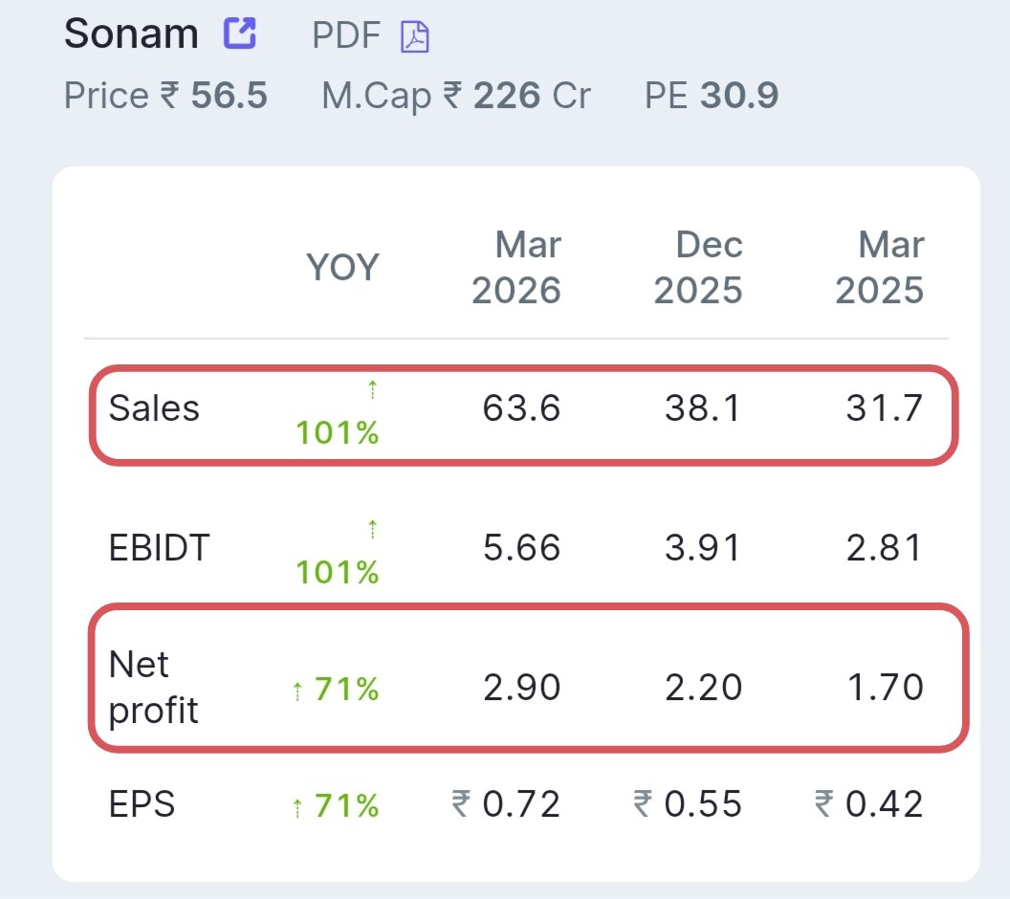Click the PDF text link
The height and width of the screenshot is (899, 1010).
click(x=346, y=34)
